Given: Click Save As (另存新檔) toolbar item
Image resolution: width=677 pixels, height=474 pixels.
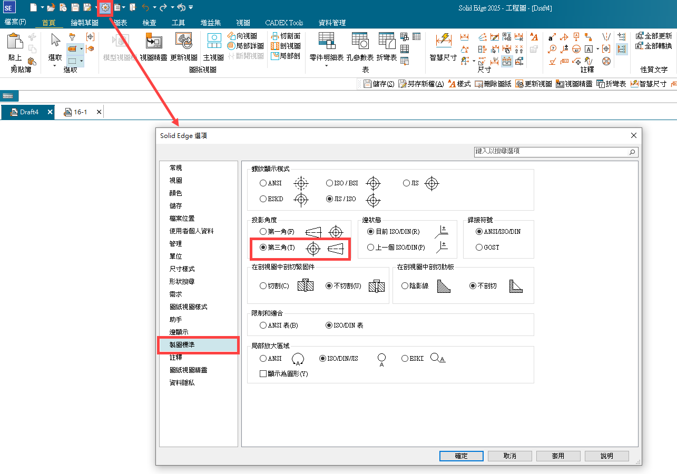Looking at the screenshot, I should click(421, 84).
